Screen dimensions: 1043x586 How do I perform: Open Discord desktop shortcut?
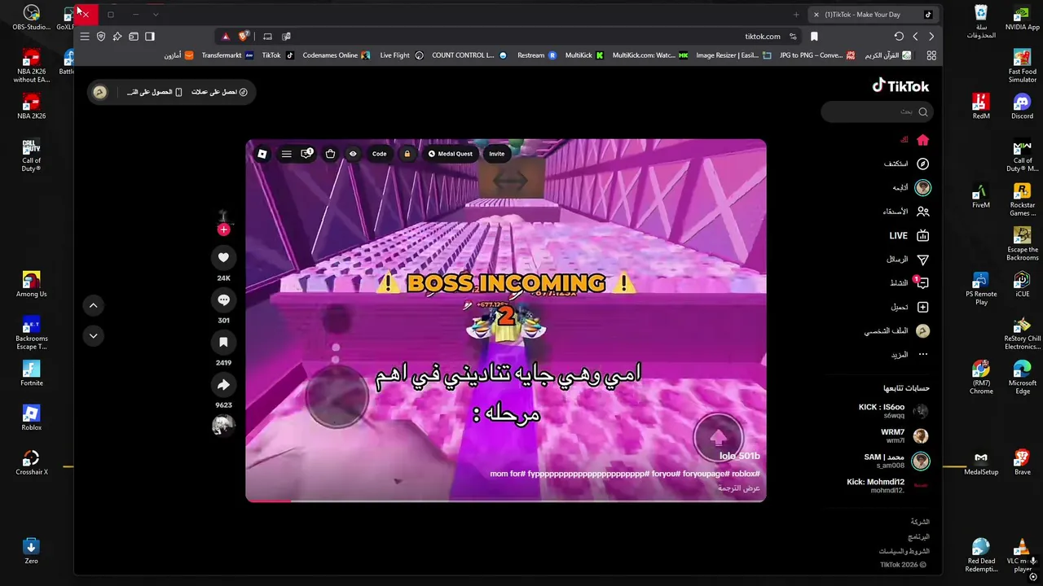point(1022,106)
